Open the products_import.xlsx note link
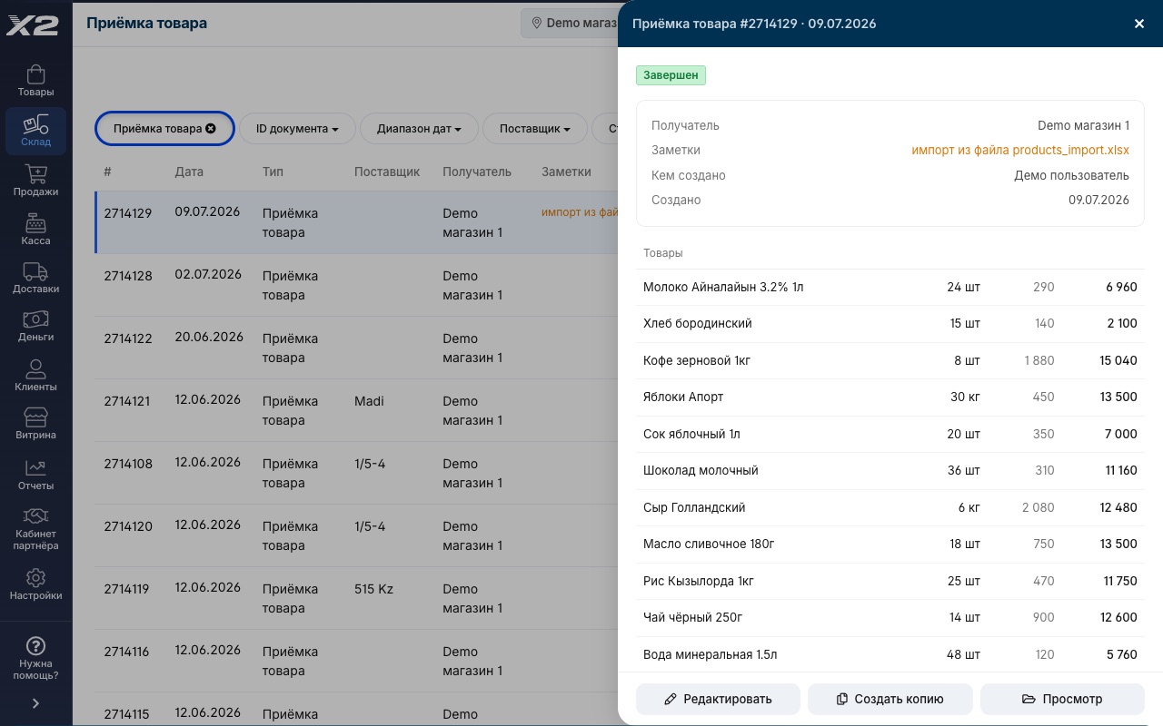Viewport: 1163px width, 726px height. point(1020,151)
